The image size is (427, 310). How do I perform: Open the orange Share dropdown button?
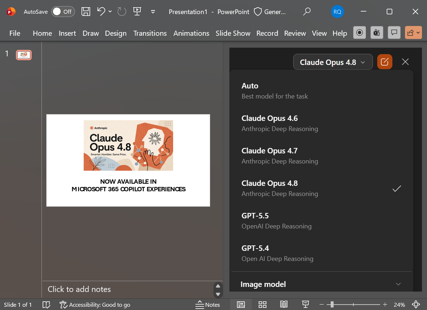413,33
